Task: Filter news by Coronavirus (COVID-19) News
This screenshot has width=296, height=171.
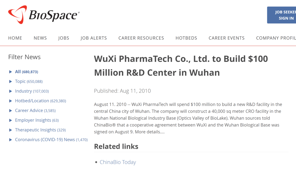Action: click(x=45, y=140)
